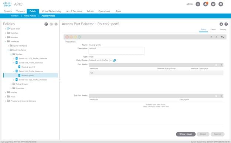Select Physical and External Domains folder
231x143 pixels.
coord(23,101)
